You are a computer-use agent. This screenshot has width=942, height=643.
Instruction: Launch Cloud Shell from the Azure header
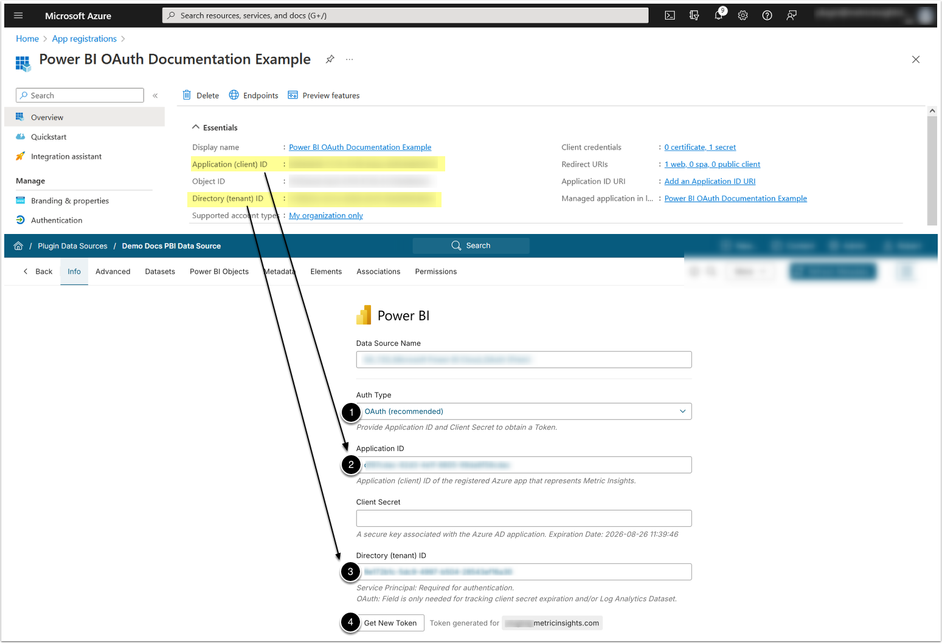[x=670, y=16]
